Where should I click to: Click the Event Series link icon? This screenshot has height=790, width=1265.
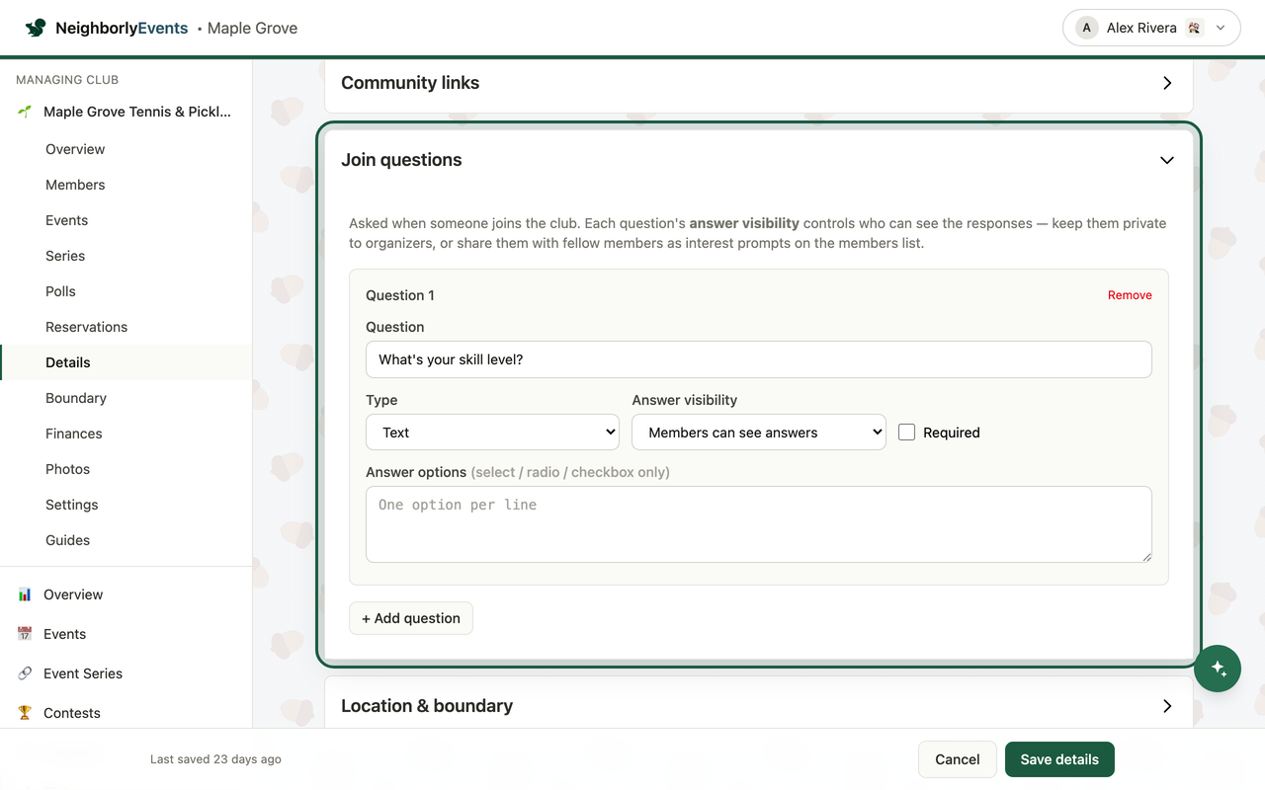(25, 673)
